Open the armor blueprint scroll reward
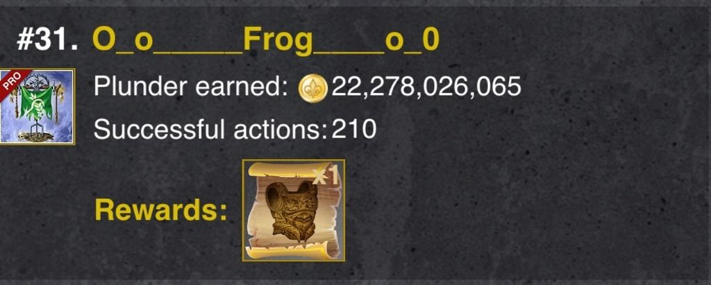Screen dimensions: 711x285 pyautogui.click(x=294, y=210)
